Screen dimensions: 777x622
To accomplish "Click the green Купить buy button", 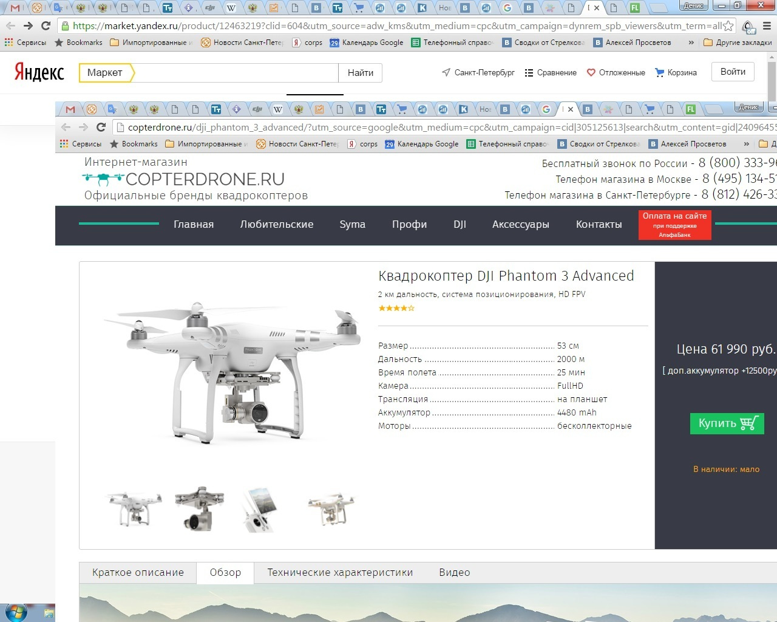I will click(727, 423).
